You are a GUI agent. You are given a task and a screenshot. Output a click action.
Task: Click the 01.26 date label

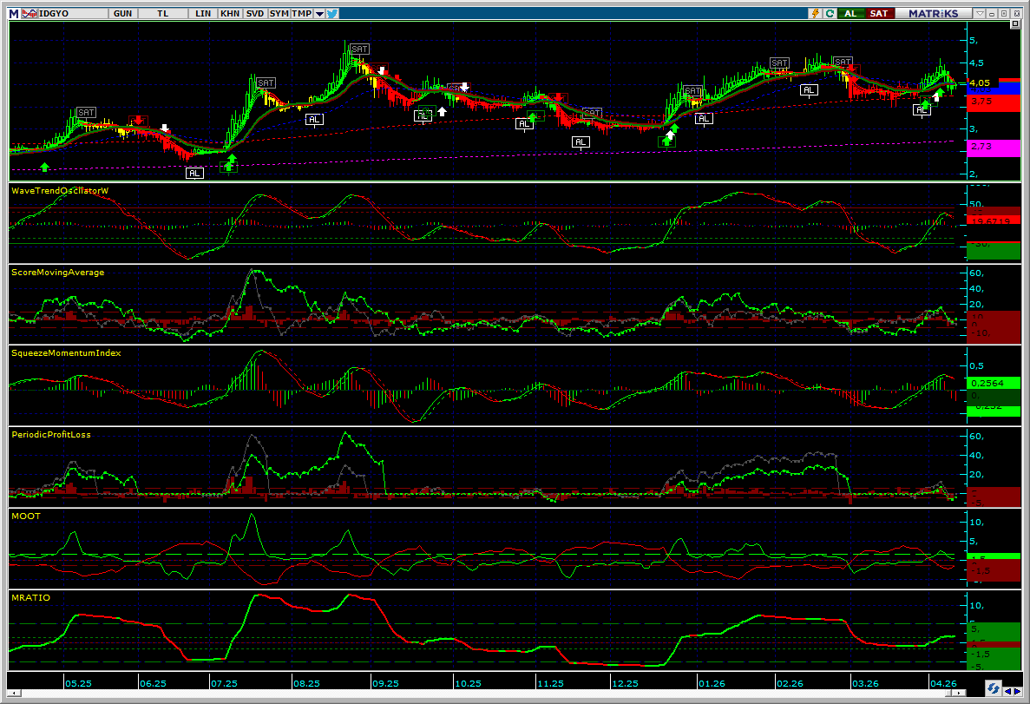[712, 684]
